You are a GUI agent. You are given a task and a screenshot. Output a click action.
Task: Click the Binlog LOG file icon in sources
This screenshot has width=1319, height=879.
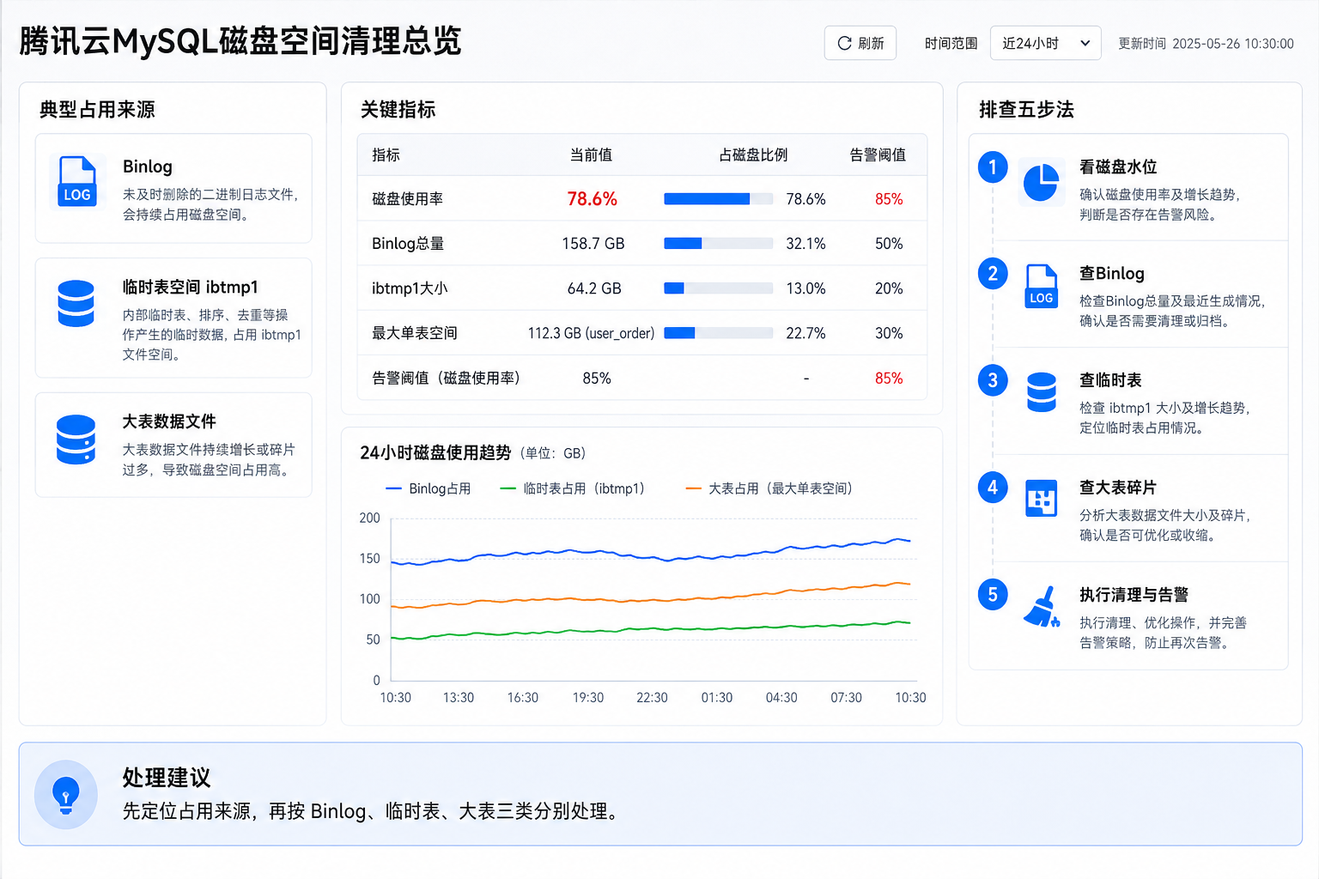(77, 181)
